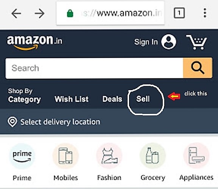Expand Shop By Category menu
Screen dimensions: 218x189
[x=24, y=96]
